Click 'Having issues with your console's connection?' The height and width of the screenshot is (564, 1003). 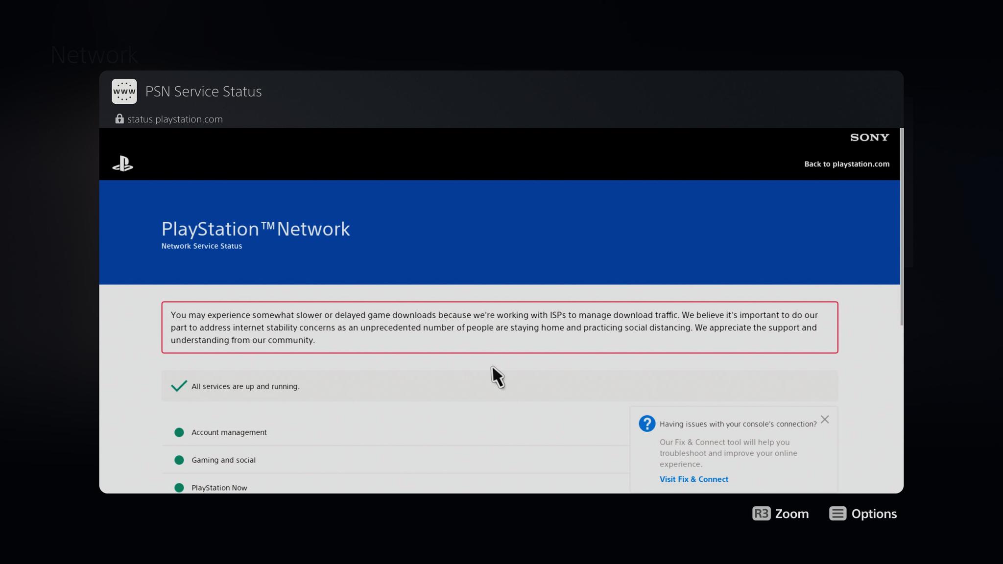coord(738,424)
